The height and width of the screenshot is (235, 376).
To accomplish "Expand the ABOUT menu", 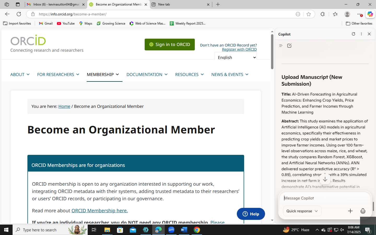I will pos(20,74).
